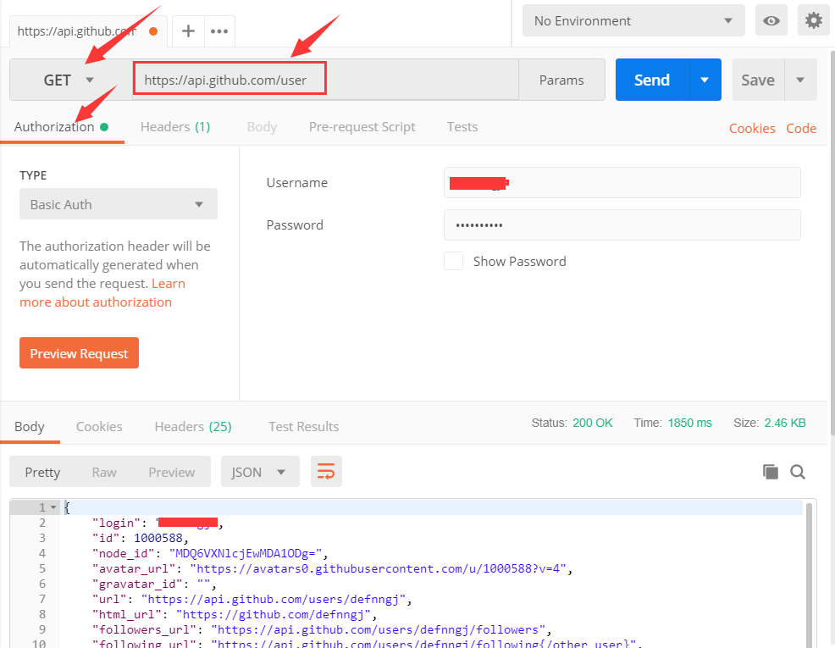Click the html_url value https://github.com/defnngj
Screen dimensions: 835x648
pos(274,614)
